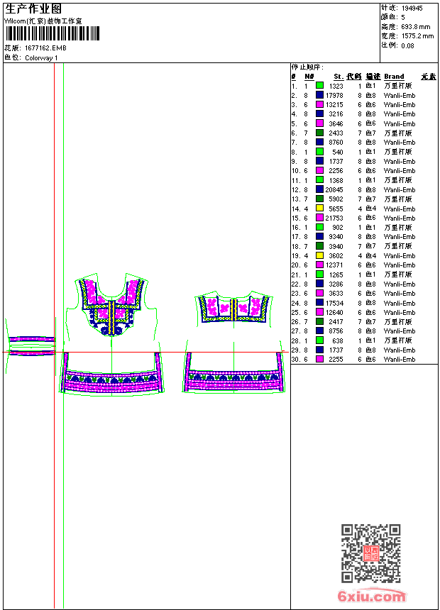The height and width of the screenshot is (610, 440).
Task: Click the magenta swatch beside stitch count 13215
Action: coord(319,104)
